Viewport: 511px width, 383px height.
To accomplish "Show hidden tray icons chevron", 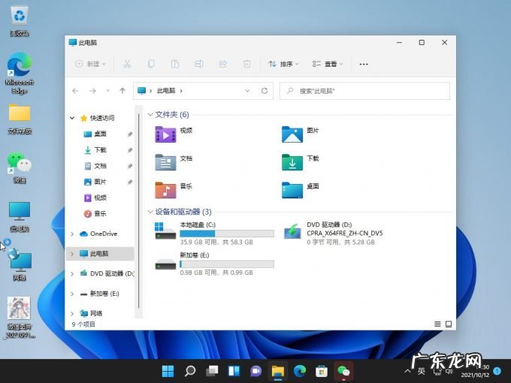I will coord(407,371).
